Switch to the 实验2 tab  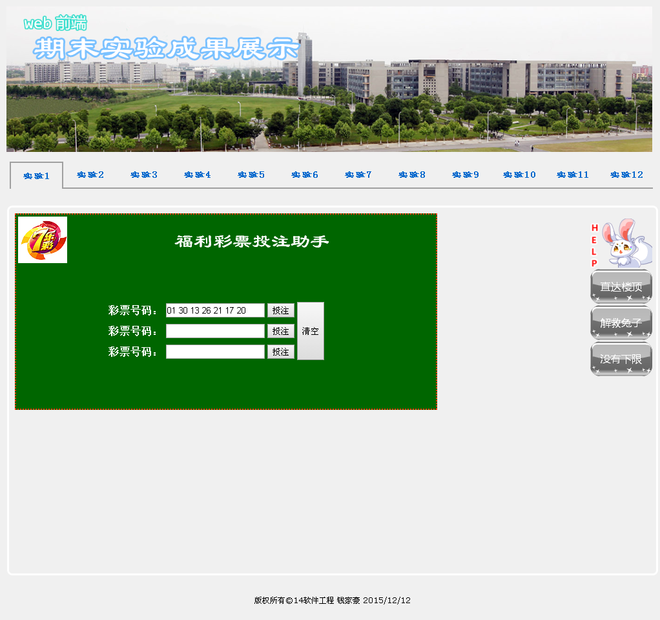pyautogui.click(x=90, y=175)
